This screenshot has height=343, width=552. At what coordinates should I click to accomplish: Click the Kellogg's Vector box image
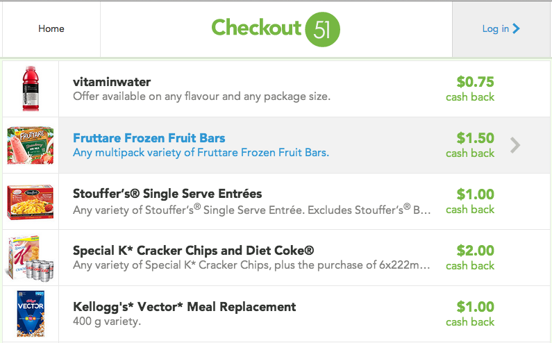(x=30, y=313)
